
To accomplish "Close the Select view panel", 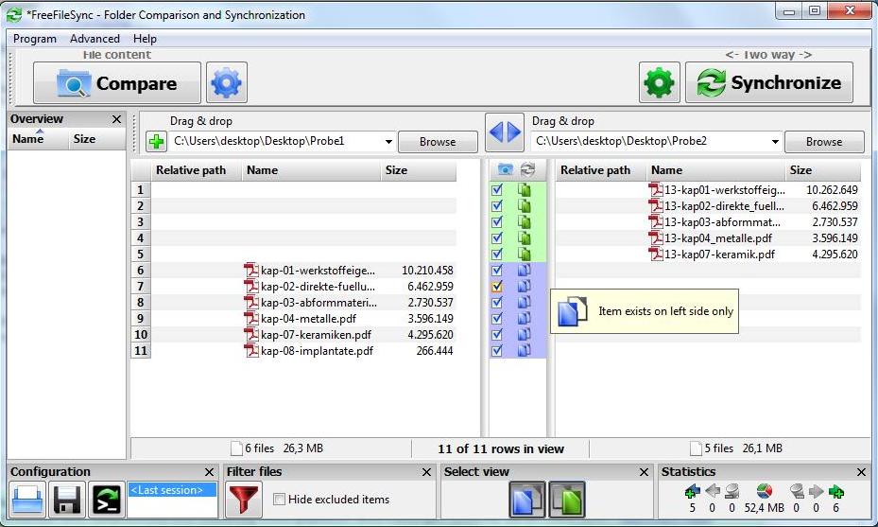I will tap(644, 472).
